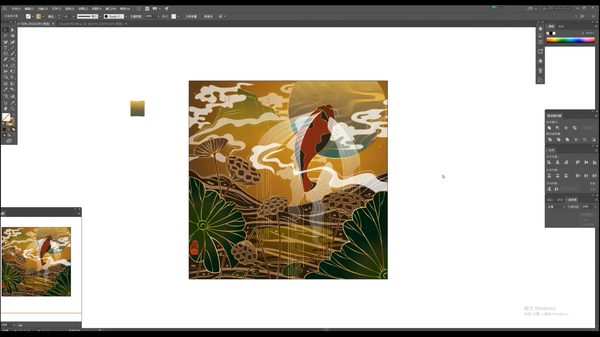Open fill color dropdown in control bar

[33, 17]
